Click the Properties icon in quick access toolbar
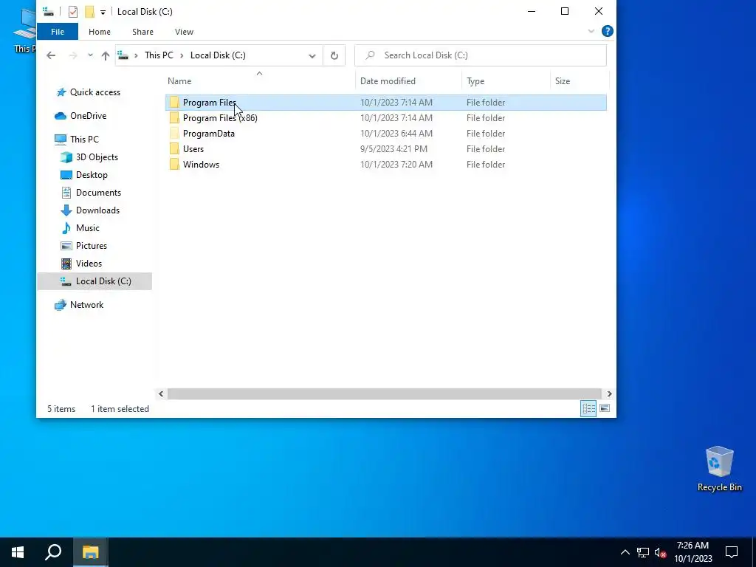756x567 pixels. pos(73,12)
